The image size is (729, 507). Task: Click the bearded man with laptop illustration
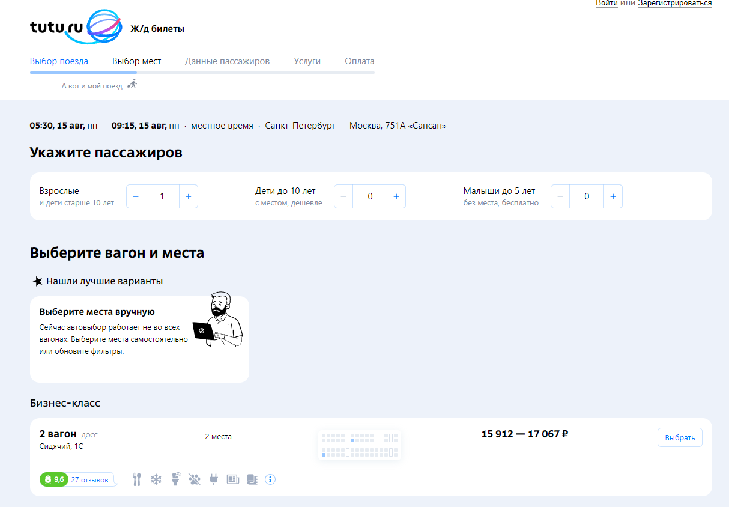(x=218, y=320)
